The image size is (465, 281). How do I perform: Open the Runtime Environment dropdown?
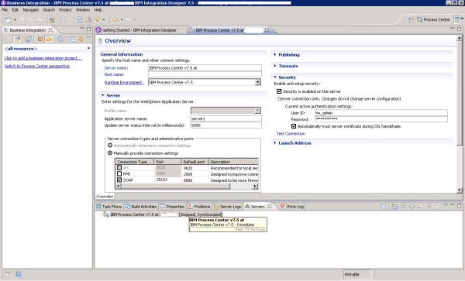pyautogui.click(x=258, y=82)
